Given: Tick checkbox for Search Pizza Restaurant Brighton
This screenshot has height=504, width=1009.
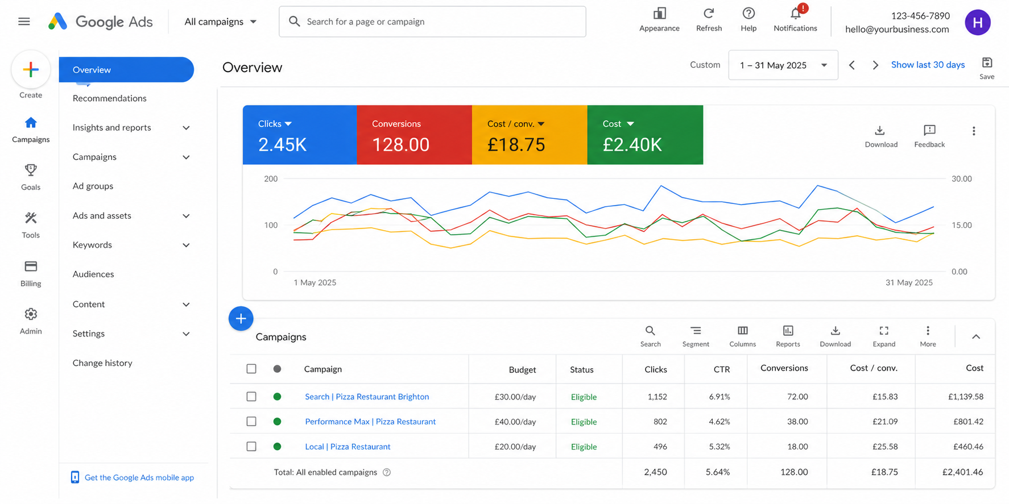Looking at the screenshot, I should point(251,397).
